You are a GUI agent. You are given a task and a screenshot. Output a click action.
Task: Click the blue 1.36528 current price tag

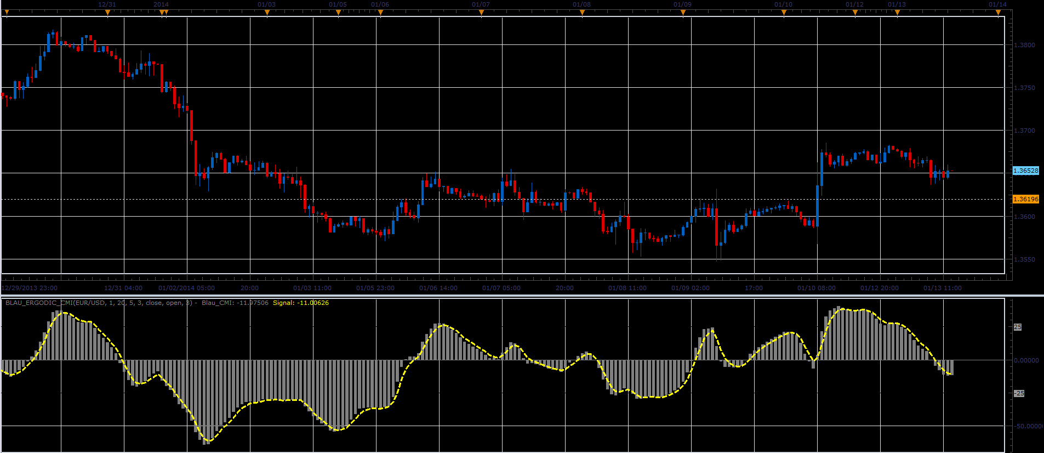click(1026, 171)
